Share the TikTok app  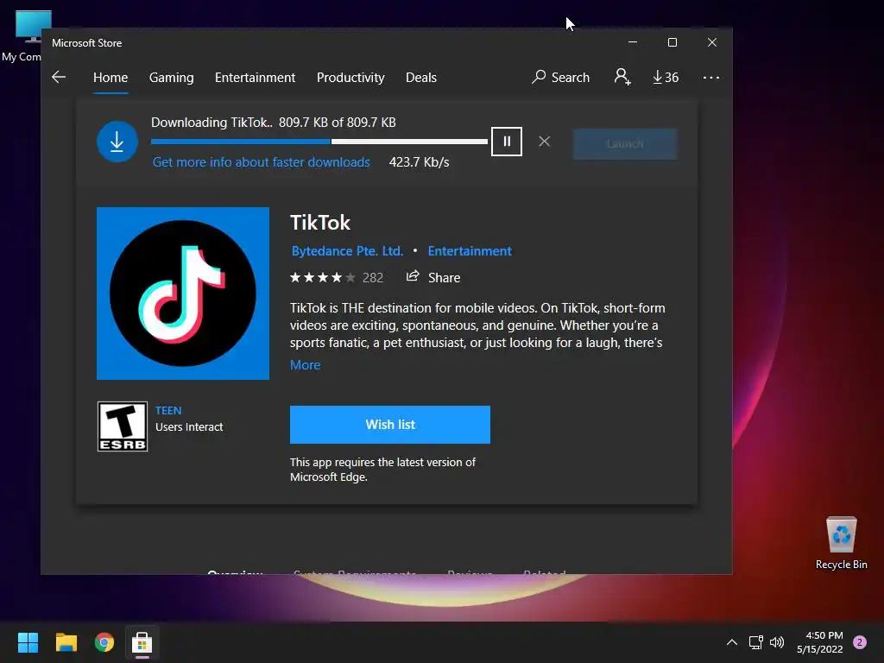433,277
